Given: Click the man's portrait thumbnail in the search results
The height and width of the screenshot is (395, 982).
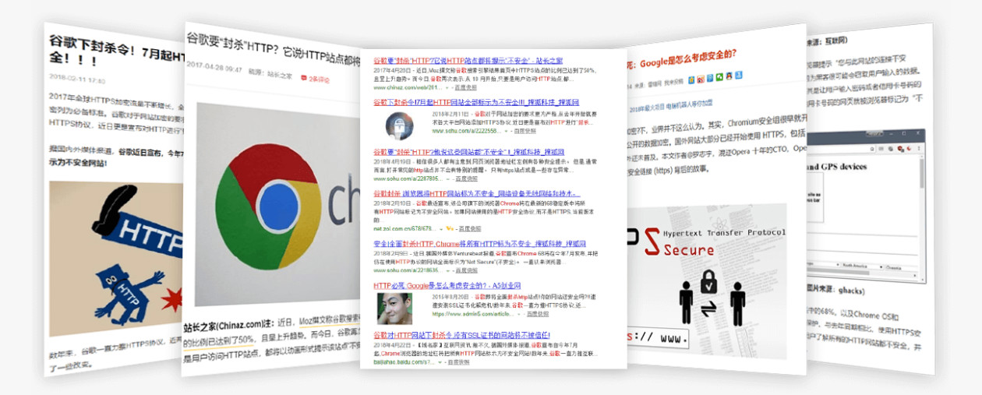Looking at the screenshot, I should tap(394, 309).
